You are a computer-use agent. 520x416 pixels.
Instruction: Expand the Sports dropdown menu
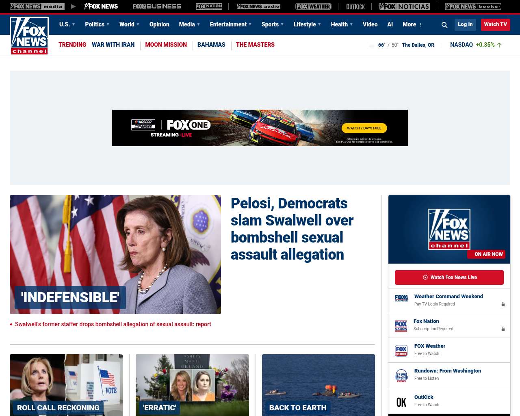[x=273, y=24]
